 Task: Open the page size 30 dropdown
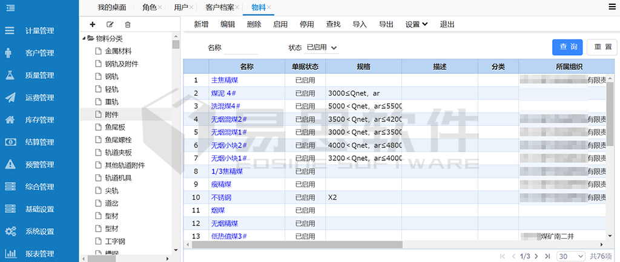pos(572,257)
